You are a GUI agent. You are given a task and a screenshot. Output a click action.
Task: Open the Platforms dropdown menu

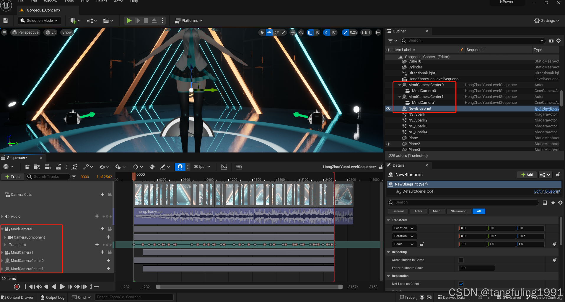pos(188,21)
